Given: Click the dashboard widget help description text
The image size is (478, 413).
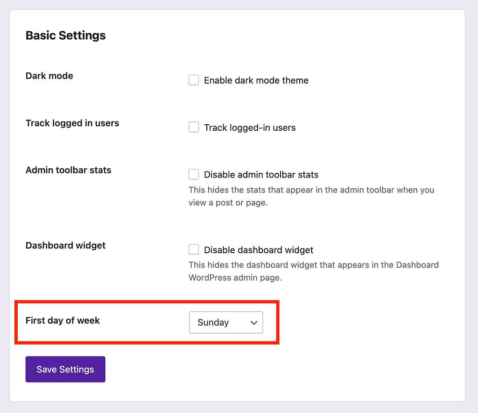Looking at the screenshot, I should point(313,271).
